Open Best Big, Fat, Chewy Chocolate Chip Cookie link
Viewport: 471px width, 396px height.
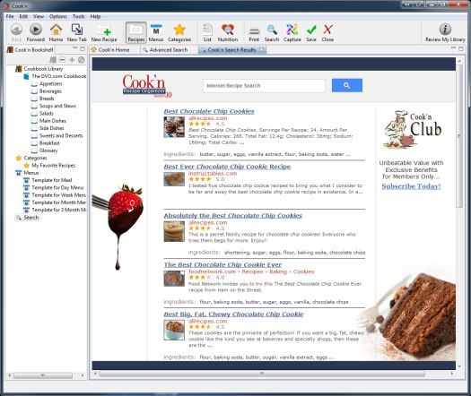[x=233, y=314]
